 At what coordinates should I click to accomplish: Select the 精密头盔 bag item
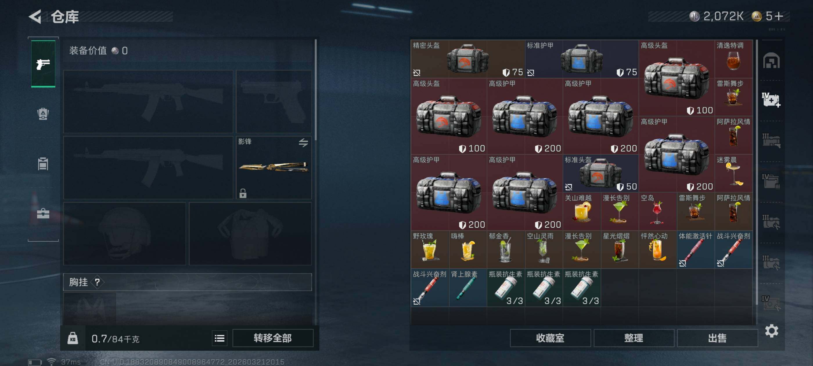pyautogui.click(x=467, y=59)
